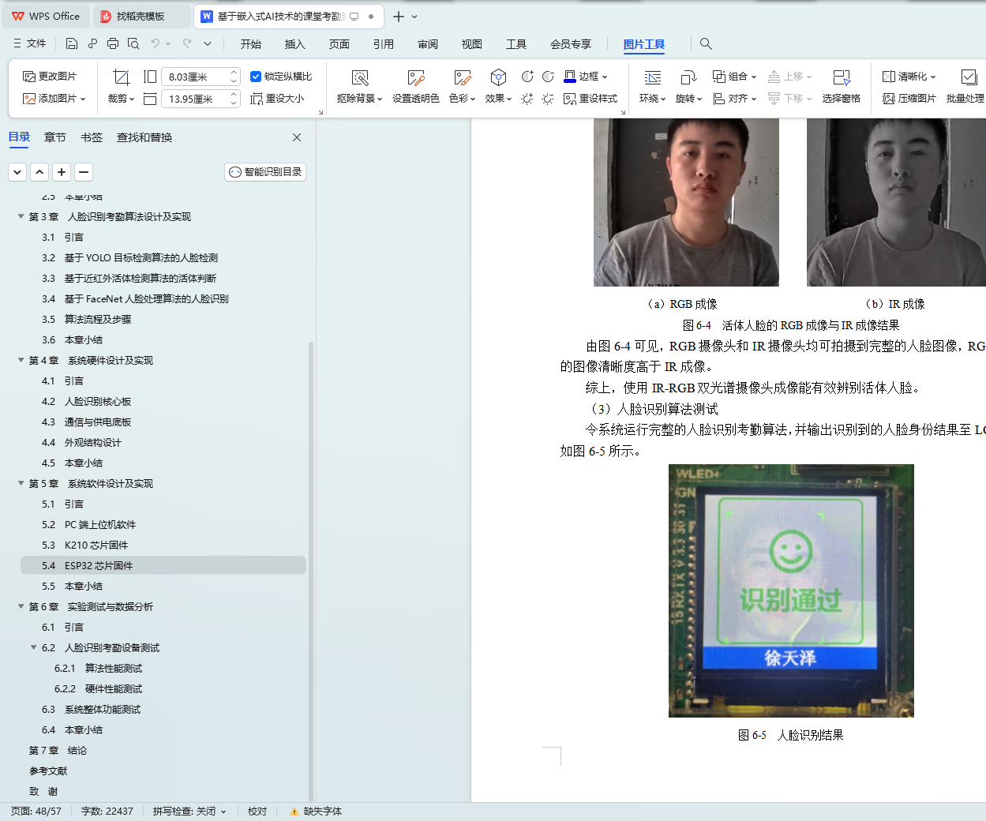Click 重设大小 reset size
986x821 pixels.
coord(277,99)
